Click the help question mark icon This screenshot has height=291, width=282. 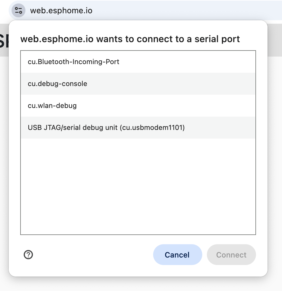click(x=28, y=255)
